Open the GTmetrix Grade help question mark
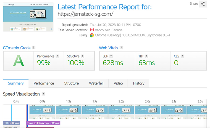The width and height of the screenshot is (210, 128). click(34, 48)
